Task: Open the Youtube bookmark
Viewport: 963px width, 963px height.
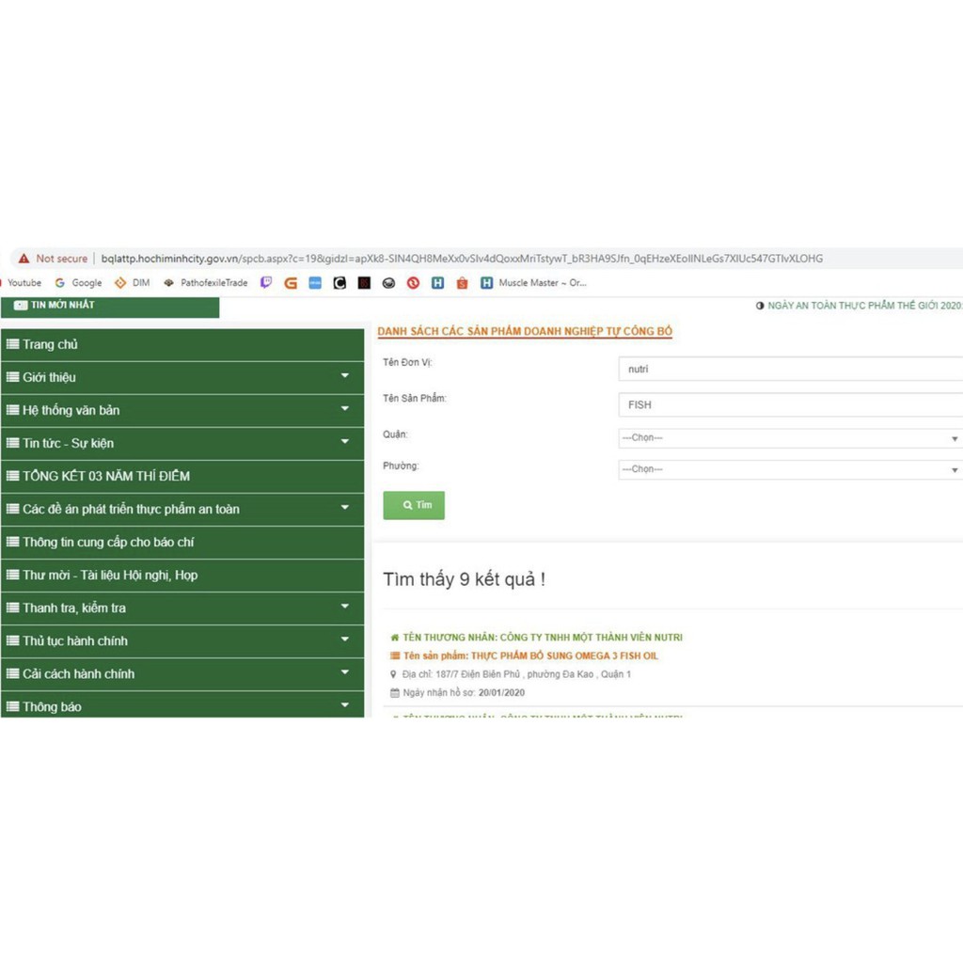Action: pyautogui.click(x=24, y=282)
